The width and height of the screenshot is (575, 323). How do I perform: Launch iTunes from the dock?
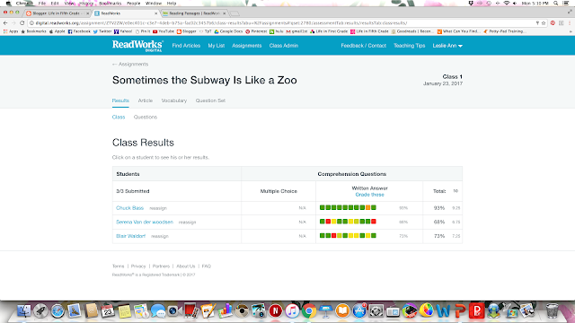tap(292, 311)
